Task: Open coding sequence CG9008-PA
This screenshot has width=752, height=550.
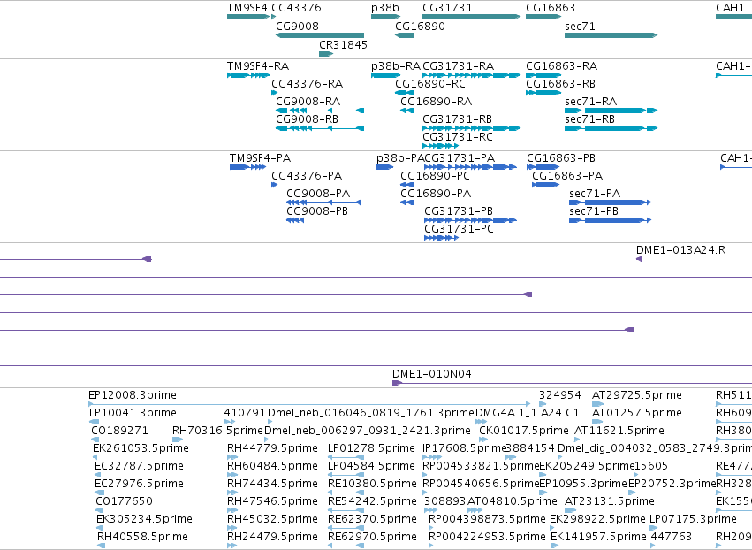Action: click(323, 202)
